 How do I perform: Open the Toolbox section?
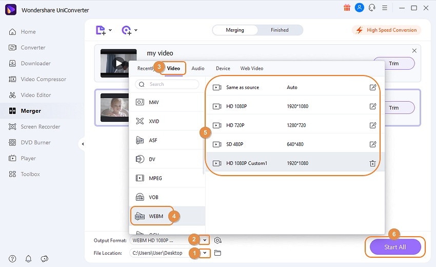(x=24, y=174)
